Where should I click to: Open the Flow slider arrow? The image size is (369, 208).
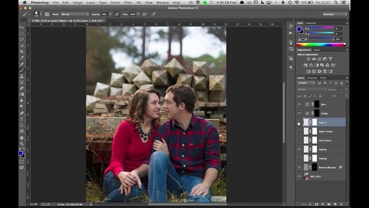click(138, 14)
